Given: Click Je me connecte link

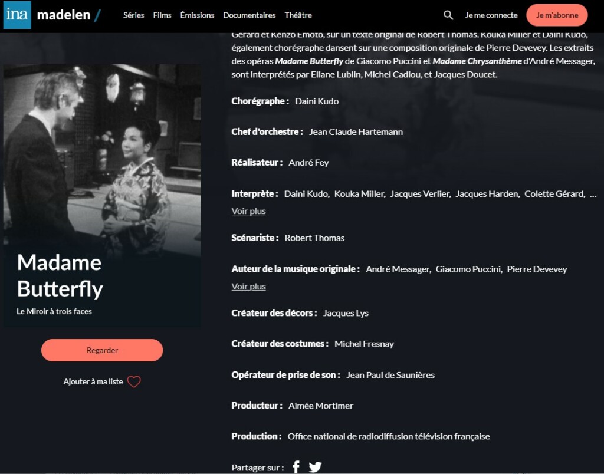Looking at the screenshot, I should [x=491, y=15].
